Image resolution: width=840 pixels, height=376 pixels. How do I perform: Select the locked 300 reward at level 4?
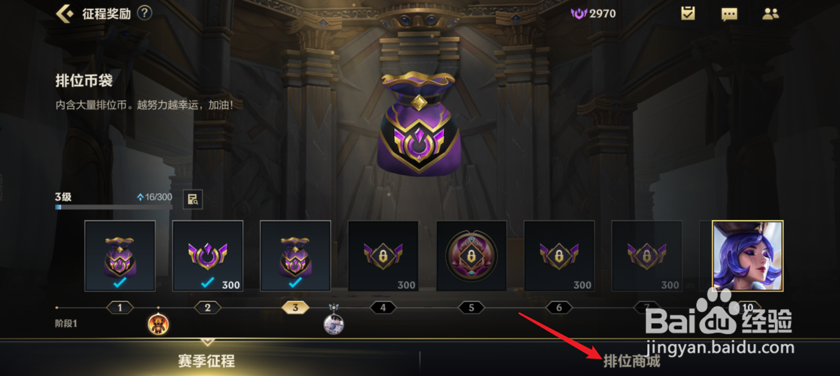click(384, 256)
